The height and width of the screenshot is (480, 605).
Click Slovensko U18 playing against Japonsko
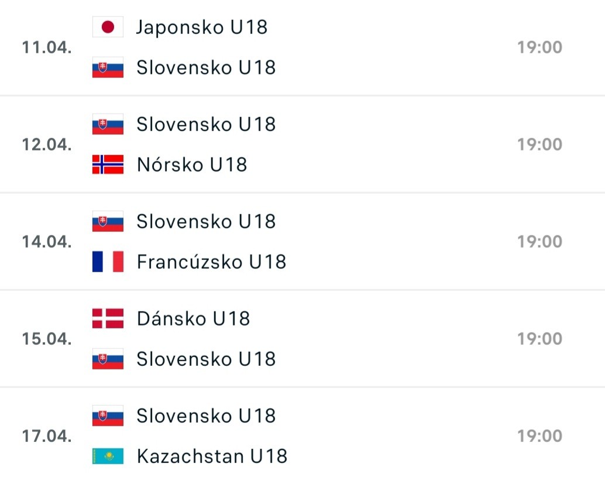[206, 68]
